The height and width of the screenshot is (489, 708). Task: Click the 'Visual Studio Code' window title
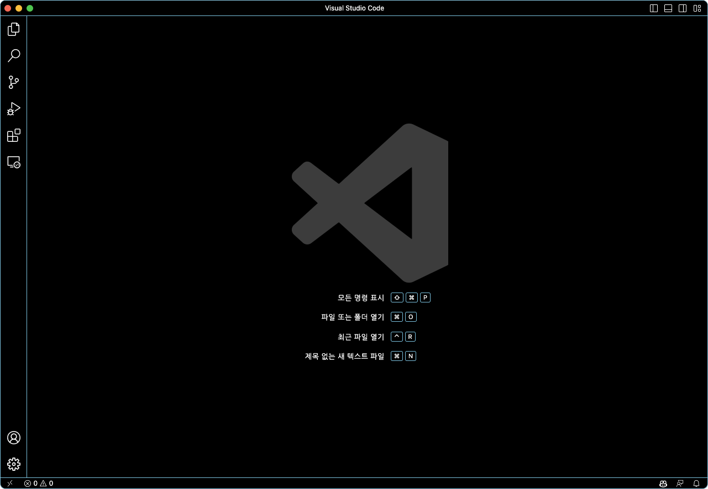(x=354, y=8)
